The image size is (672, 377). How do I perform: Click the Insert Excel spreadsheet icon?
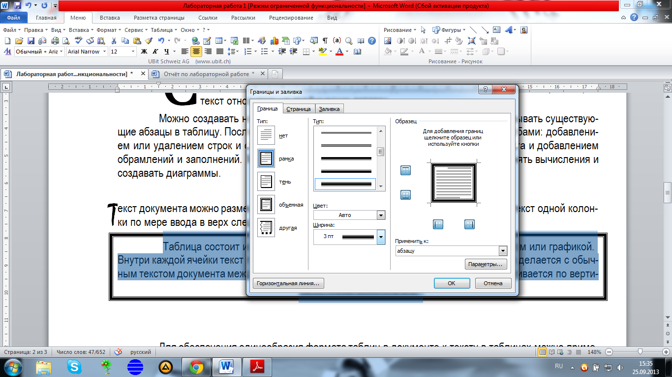tap(235, 41)
